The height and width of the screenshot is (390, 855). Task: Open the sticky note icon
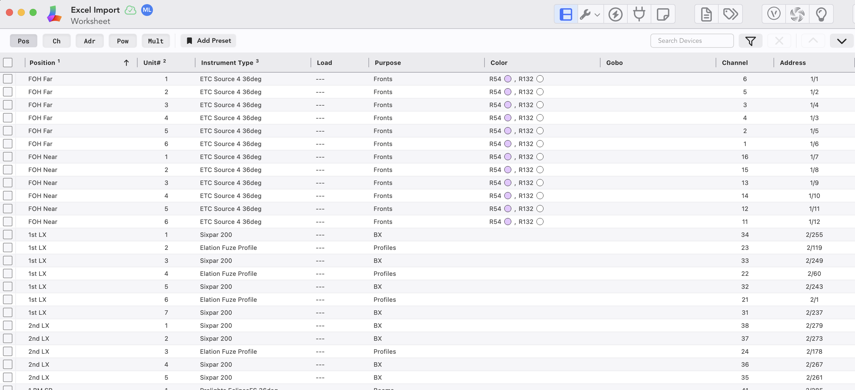coord(663,14)
